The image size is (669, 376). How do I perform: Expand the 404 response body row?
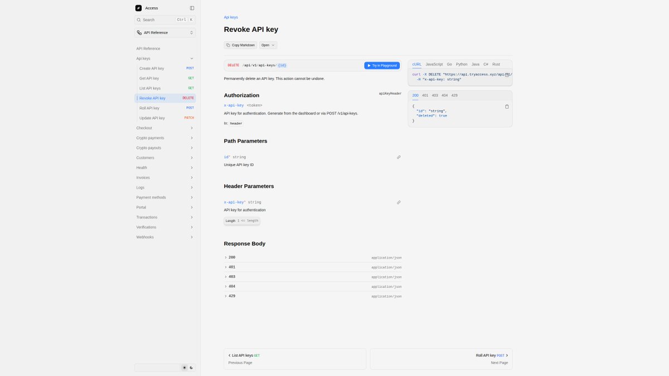tap(313, 286)
